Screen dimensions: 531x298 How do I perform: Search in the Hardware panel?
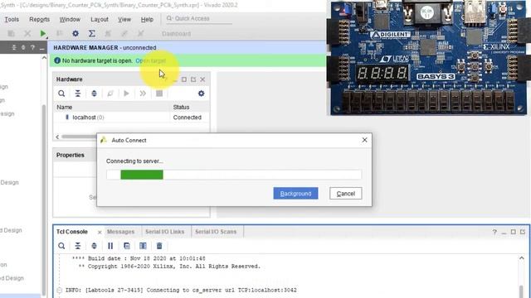click(x=61, y=94)
